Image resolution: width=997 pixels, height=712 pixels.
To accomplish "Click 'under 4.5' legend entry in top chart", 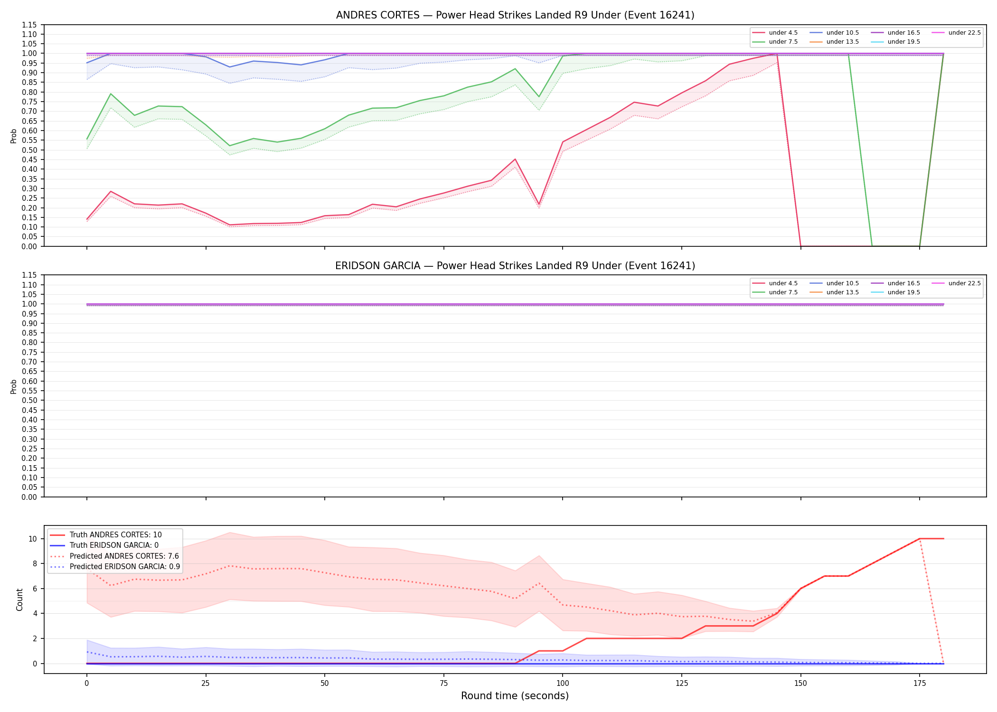I will [x=775, y=33].
